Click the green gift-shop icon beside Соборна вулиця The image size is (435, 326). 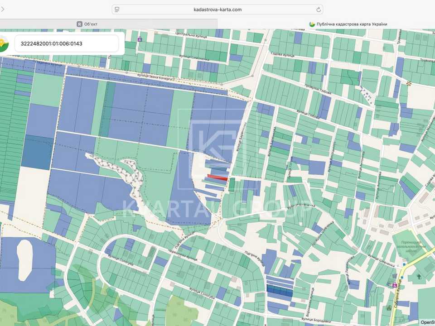tap(389, 308)
